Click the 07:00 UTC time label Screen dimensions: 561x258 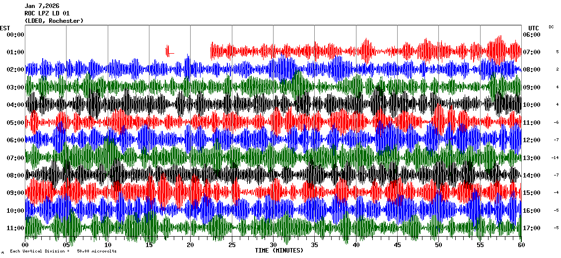[532, 52]
